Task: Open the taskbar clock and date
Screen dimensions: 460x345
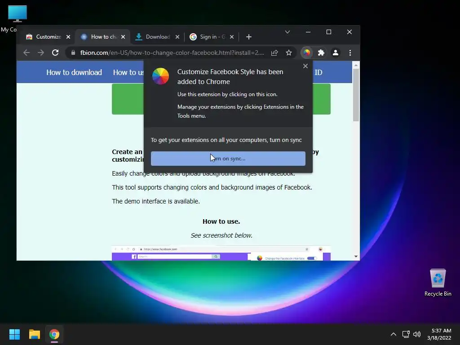Action: pyautogui.click(x=439, y=334)
